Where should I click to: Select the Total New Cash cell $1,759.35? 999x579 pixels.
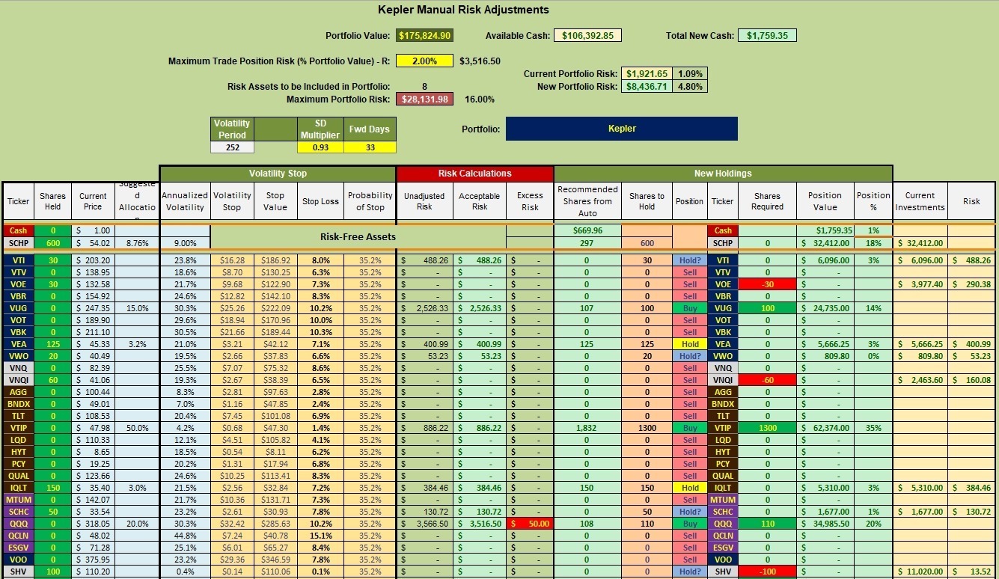point(767,35)
